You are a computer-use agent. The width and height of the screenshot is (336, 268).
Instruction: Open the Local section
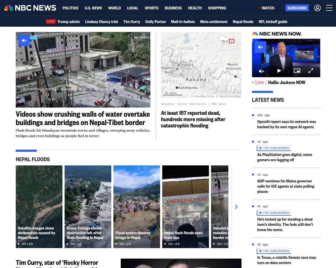133,8
